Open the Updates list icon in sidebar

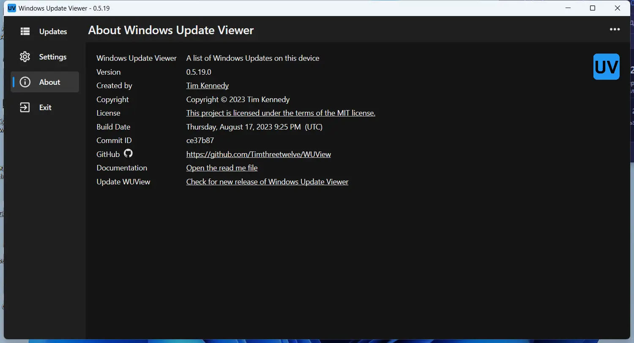point(25,31)
